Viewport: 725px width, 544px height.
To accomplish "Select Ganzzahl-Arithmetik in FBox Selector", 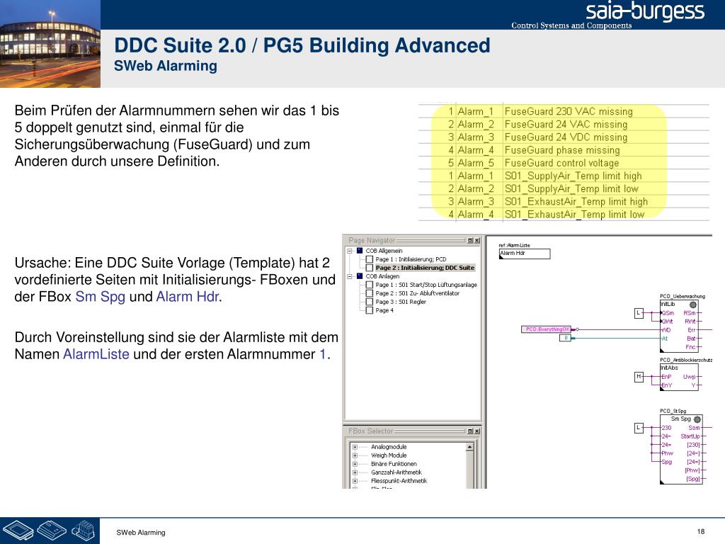I will pos(396,472).
